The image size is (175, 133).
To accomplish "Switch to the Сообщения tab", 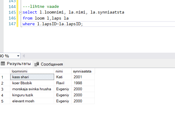I will pos(49,64).
